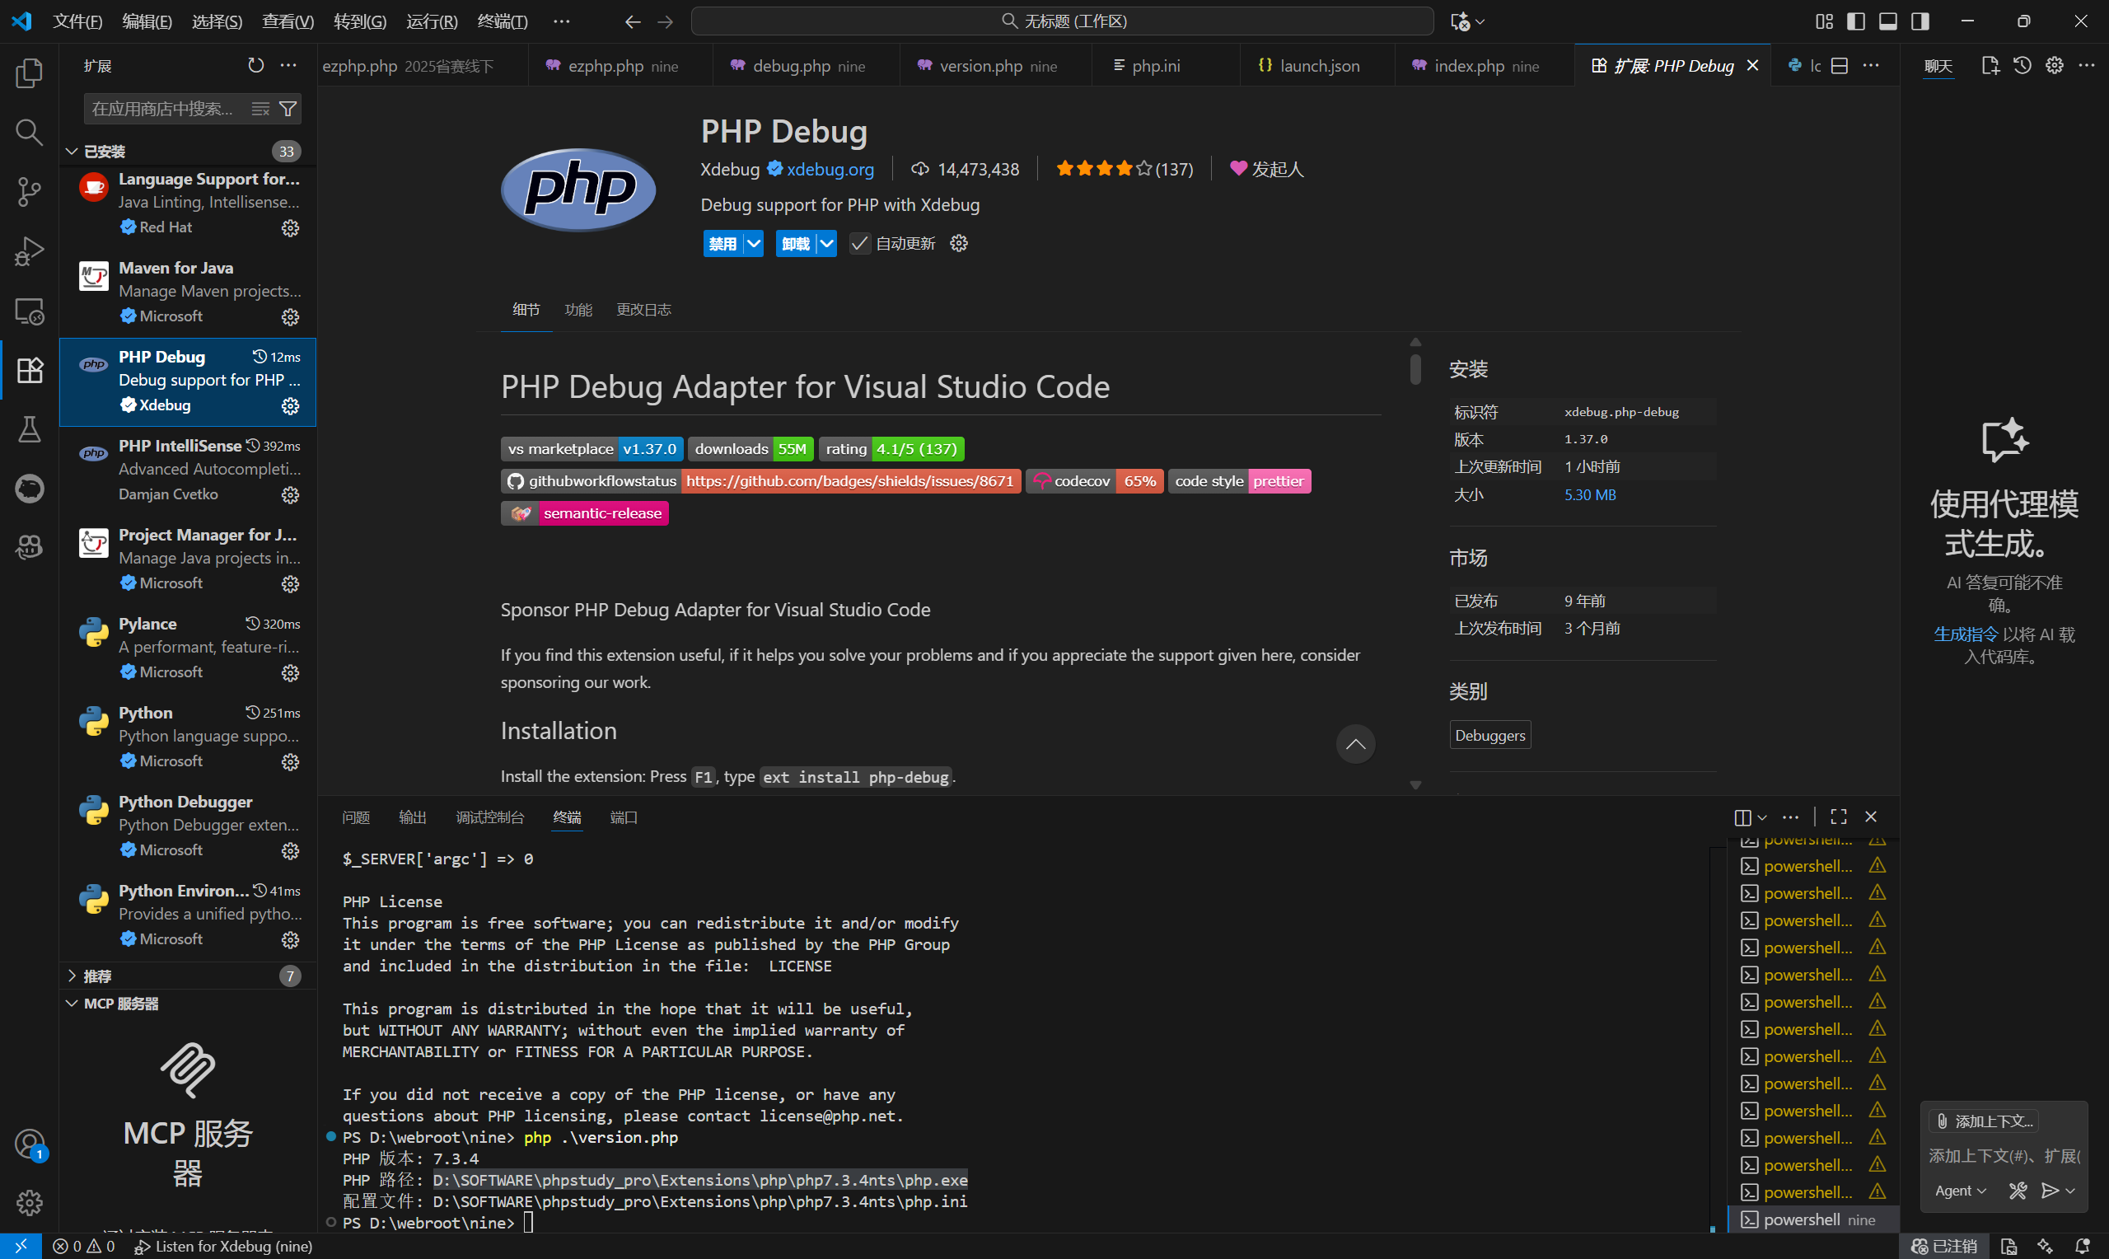Click split terminal icon
This screenshot has height=1259, width=2109.
pyautogui.click(x=1742, y=817)
